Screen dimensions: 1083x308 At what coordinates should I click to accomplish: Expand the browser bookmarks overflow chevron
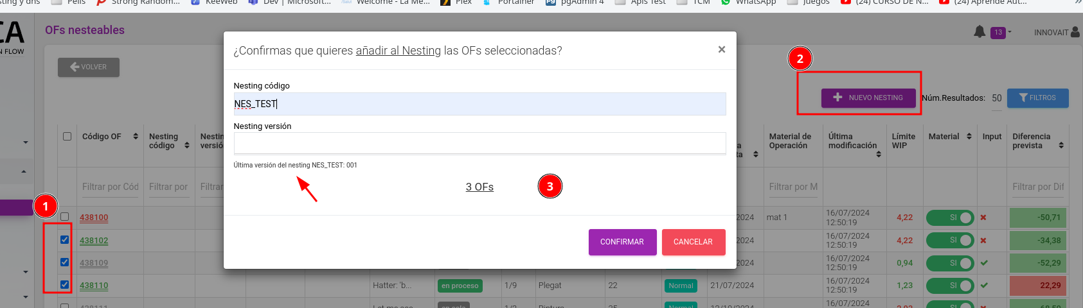coord(1078,3)
